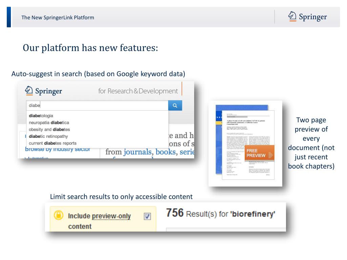347x260 pixels.
Task: Click 'Limit search results to only accessible content'
Action: (121, 197)
